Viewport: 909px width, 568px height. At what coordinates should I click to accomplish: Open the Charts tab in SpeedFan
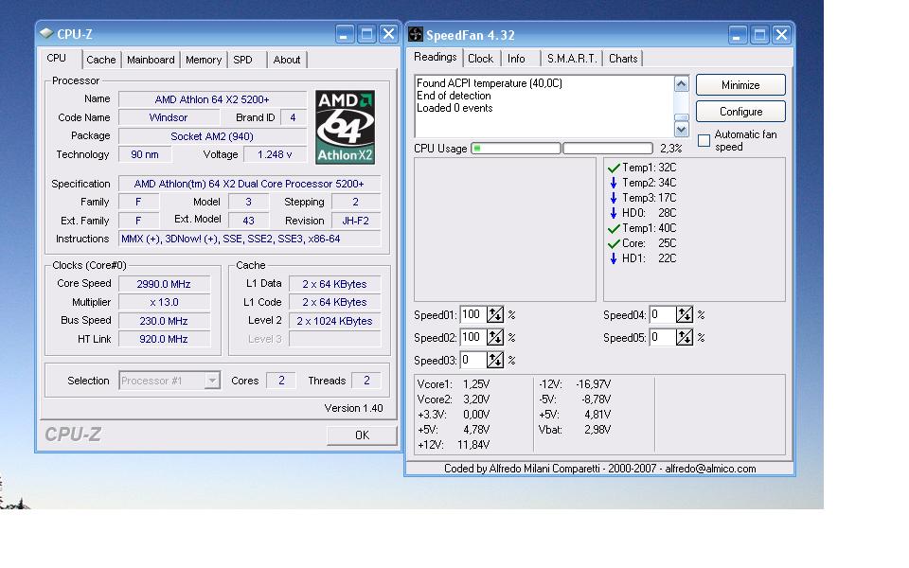coord(623,59)
